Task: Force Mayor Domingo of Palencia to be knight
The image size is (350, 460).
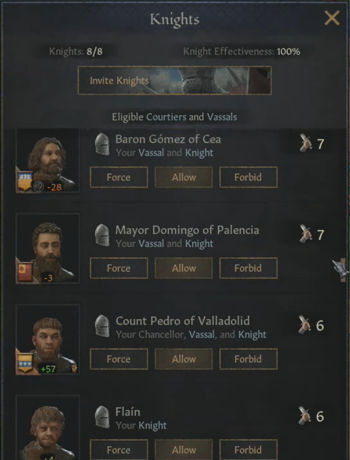Action: pos(119,268)
